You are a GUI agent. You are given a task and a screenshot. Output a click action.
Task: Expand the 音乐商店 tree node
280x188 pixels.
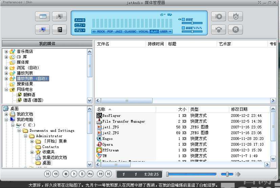6,51
